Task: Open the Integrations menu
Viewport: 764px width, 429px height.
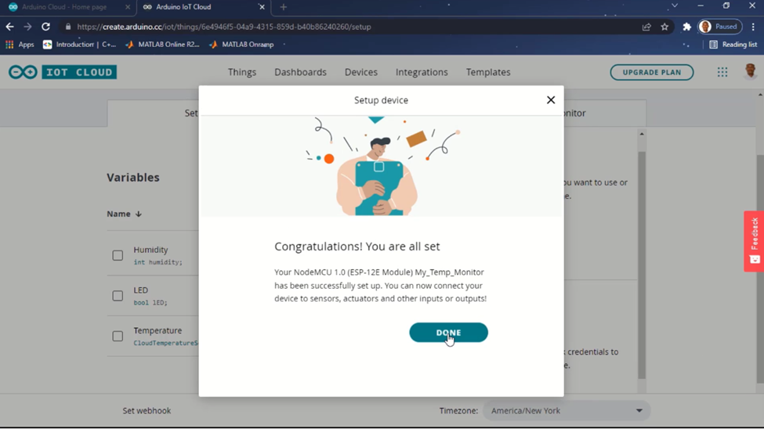Action: [422, 72]
